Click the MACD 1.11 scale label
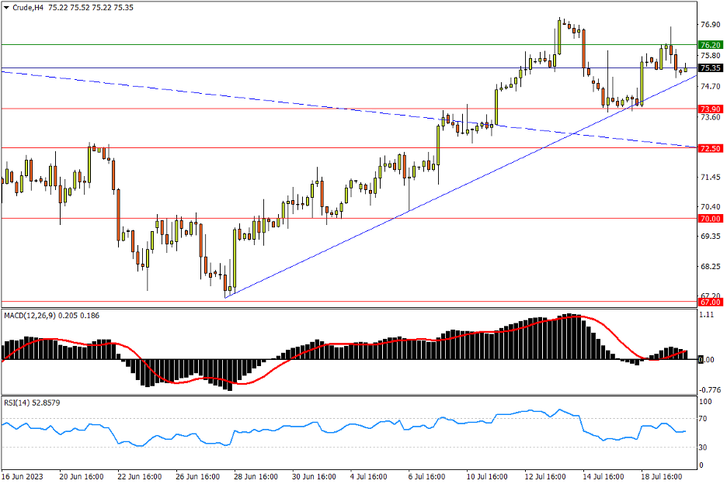Screen dimensions: 727x484 tap(707, 316)
